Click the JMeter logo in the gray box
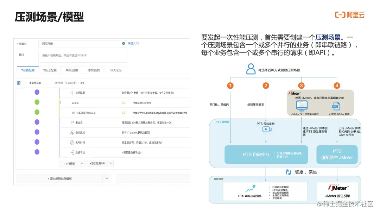This screenshot has height=214, width=380. (295, 93)
